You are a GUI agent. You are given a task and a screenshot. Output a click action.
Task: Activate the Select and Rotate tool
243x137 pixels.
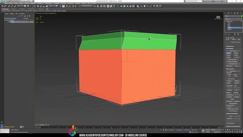pyautogui.click(x=41, y=6)
